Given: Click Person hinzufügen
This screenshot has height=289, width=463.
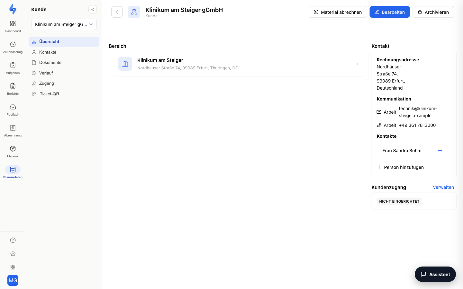Looking at the screenshot, I should (400, 167).
